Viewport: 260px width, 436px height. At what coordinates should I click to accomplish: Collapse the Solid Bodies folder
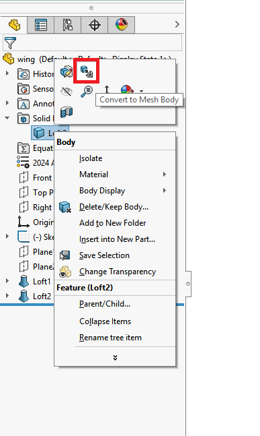point(7,118)
